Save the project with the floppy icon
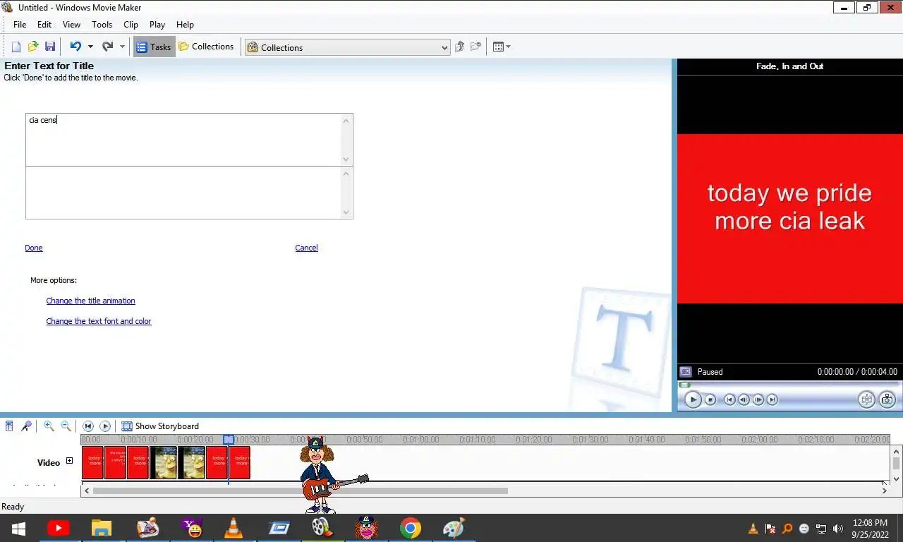 [x=50, y=47]
